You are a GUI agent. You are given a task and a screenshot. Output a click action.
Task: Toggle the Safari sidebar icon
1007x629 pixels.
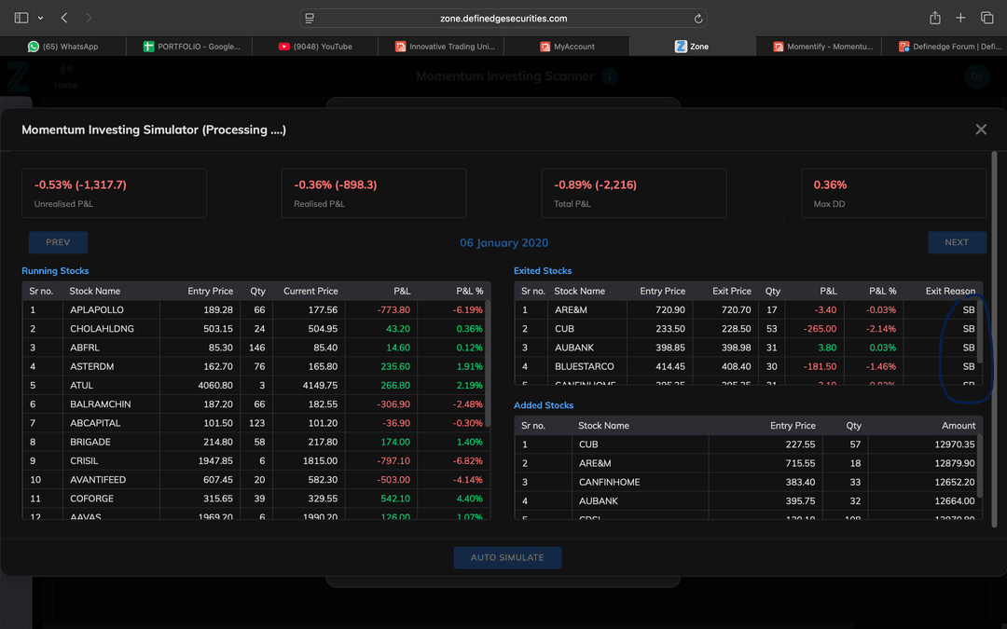point(21,18)
